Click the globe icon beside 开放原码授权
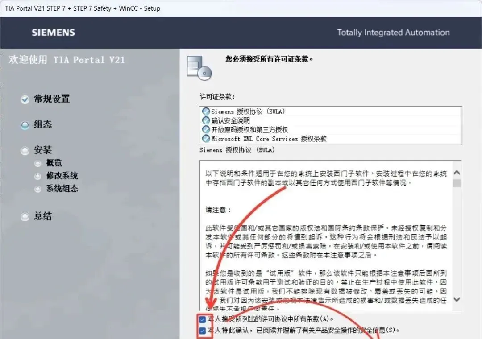 tap(206, 129)
